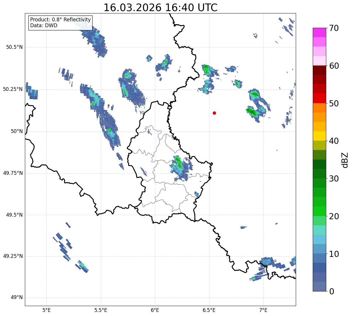Click the "7°E" longitude label
Image resolution: width=352 pixels, height=316 pixels.
(263, 310)
